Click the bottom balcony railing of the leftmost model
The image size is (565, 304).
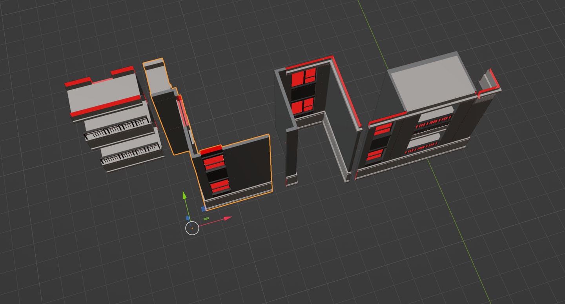pos(131,154)
